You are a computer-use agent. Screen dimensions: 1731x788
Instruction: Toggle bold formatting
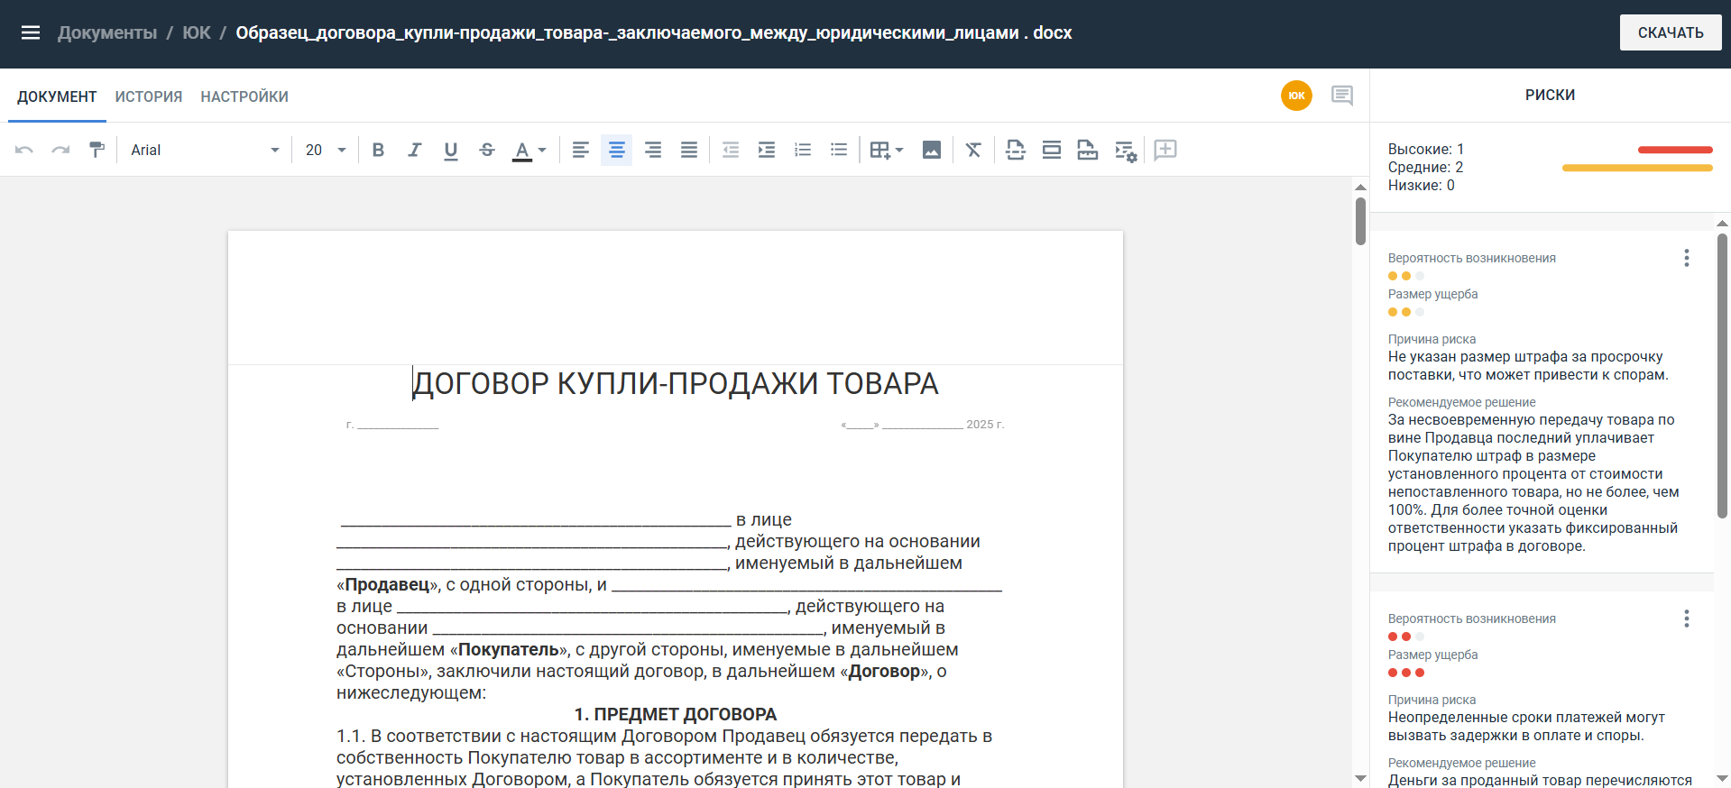pos(378,150)
